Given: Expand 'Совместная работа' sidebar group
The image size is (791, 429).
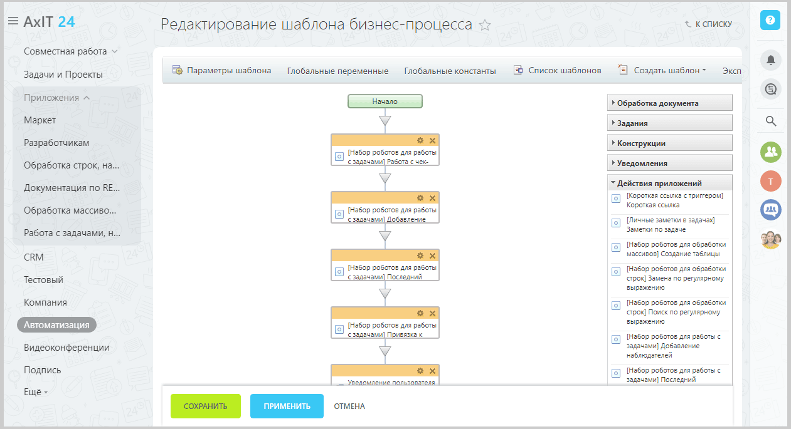Looking at the screenshot, I should [x=71, y=51].
